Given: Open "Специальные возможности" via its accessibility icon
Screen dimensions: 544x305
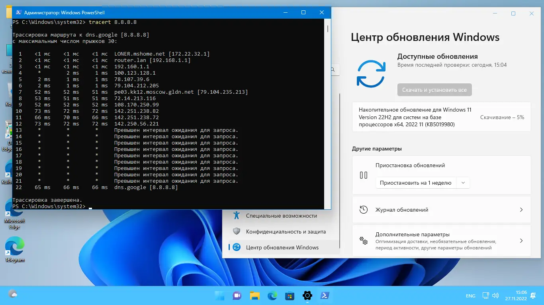Looking at the screenshot, I should point(237,216).
